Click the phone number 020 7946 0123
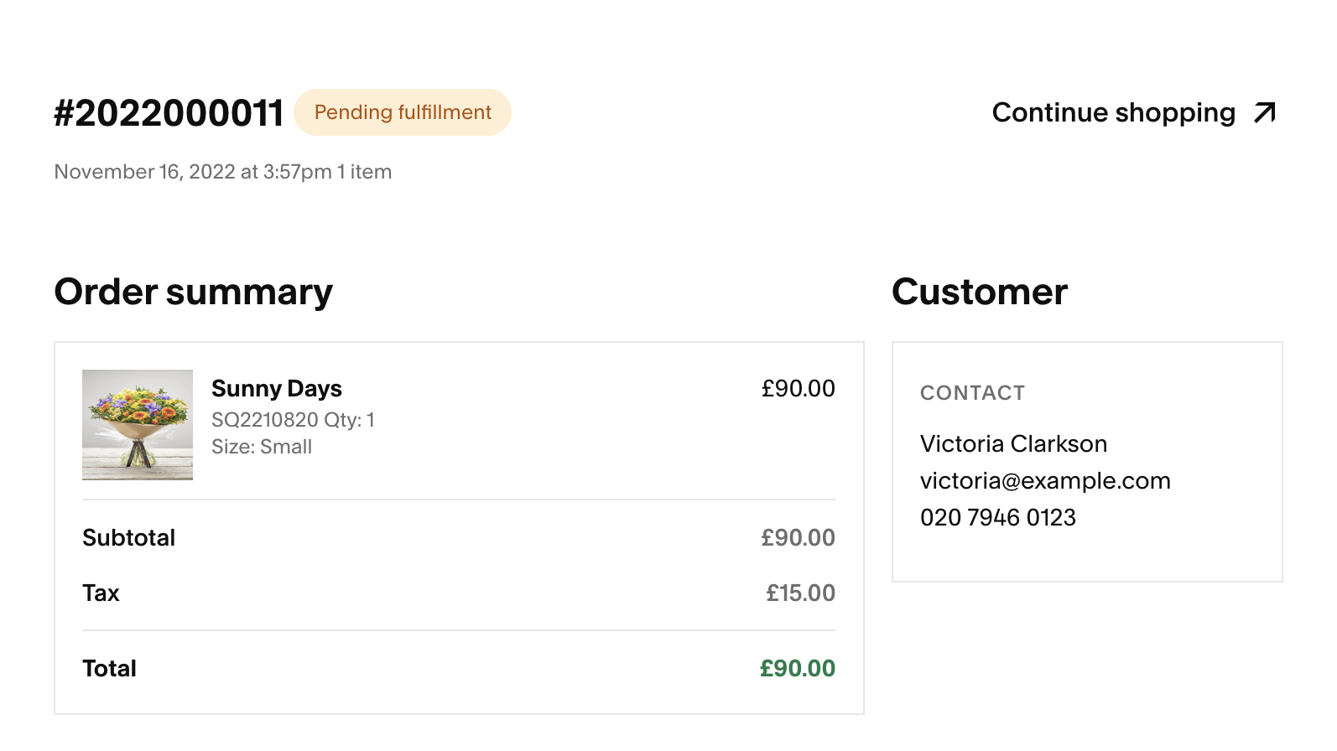The height and width of the screenshot is (751, 1337). (998, 518)
